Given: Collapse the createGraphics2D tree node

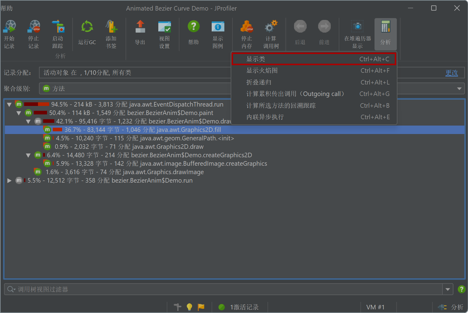Looking at the screenshot, I should [x=28, y=155].
